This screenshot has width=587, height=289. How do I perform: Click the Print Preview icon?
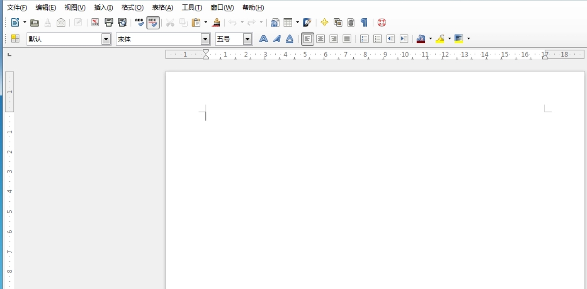[122, 23]
